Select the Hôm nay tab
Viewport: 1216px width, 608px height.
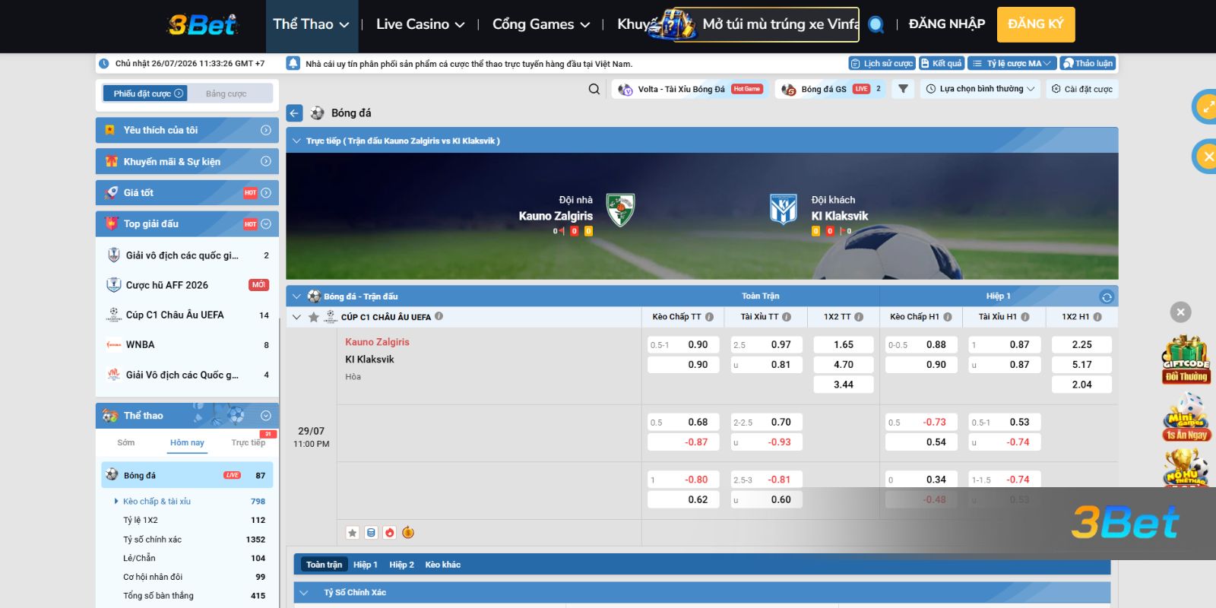pos(187,442)
